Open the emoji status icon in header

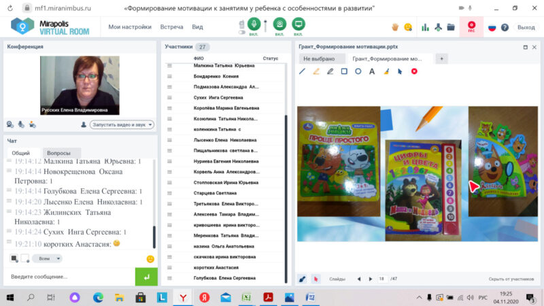point(408,27)
